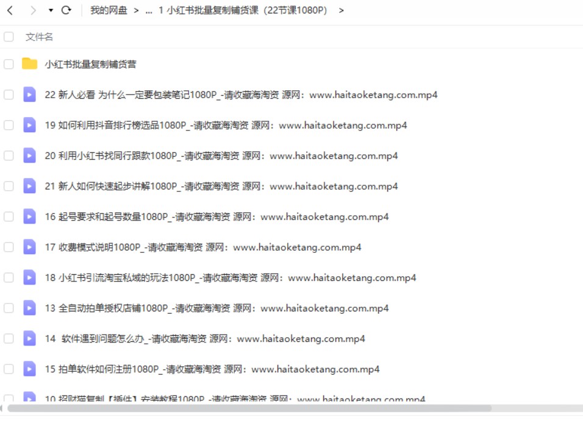This screenshot has width=583, height=429.
Task: Open the yellow 小红书批量复制铺货营 folder icon
Action: click(29, 64)
